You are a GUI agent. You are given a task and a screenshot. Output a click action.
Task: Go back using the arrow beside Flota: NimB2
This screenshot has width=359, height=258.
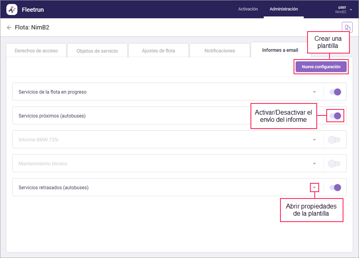pyautogui.click(x=9, y=28)
